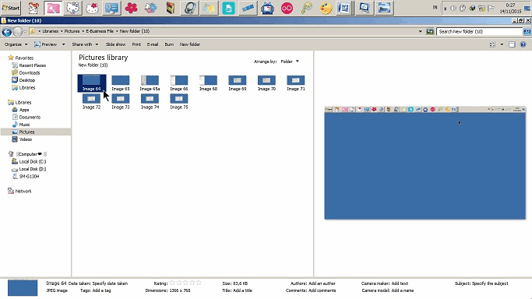Click the Burn command

coord(169,44)
